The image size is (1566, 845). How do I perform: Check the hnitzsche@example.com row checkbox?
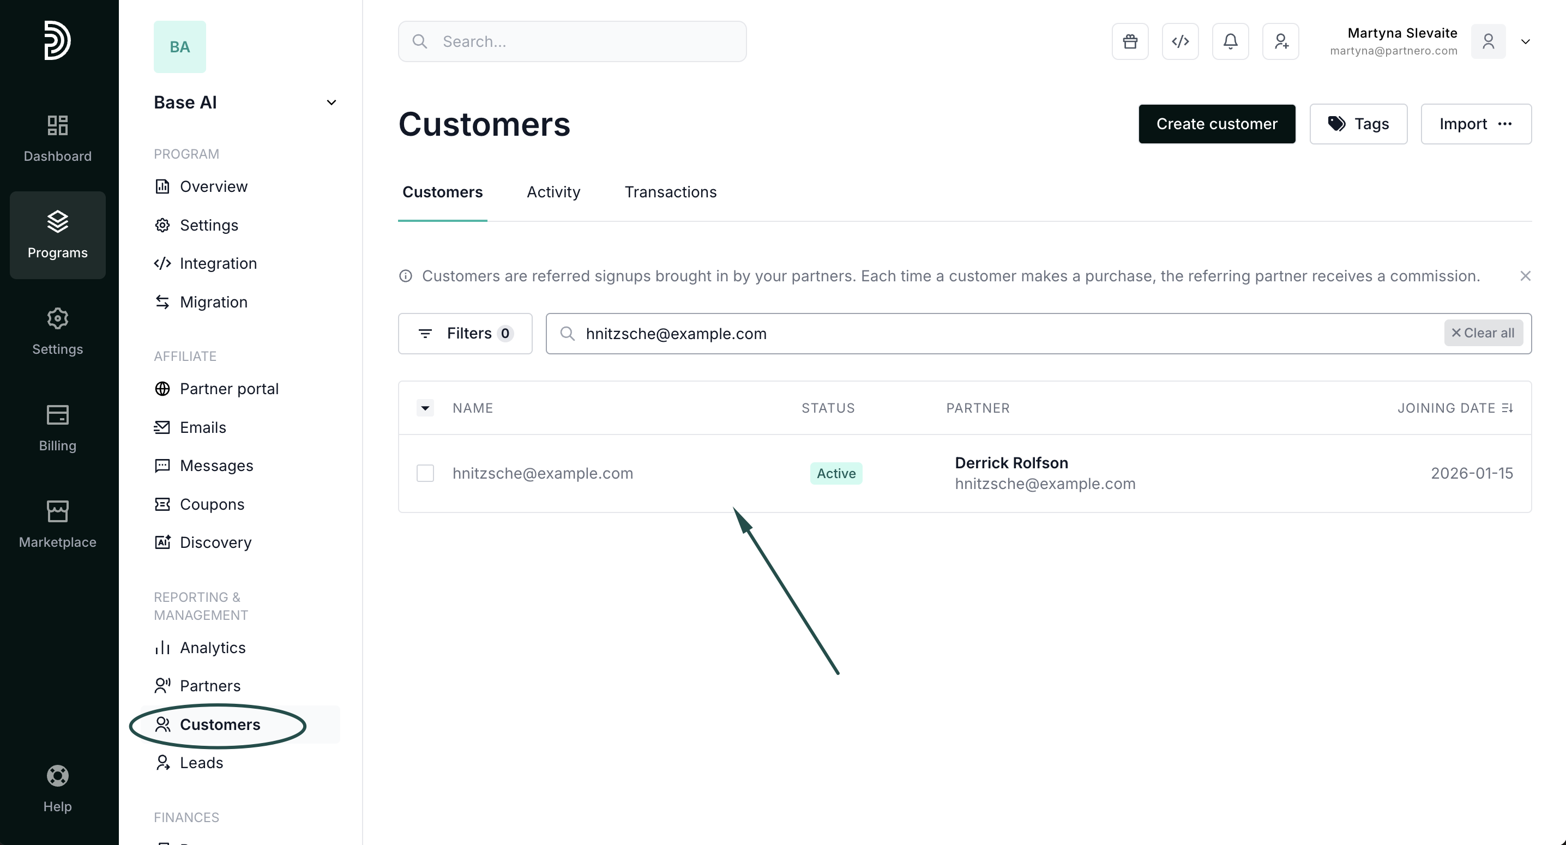click(425, 473)
